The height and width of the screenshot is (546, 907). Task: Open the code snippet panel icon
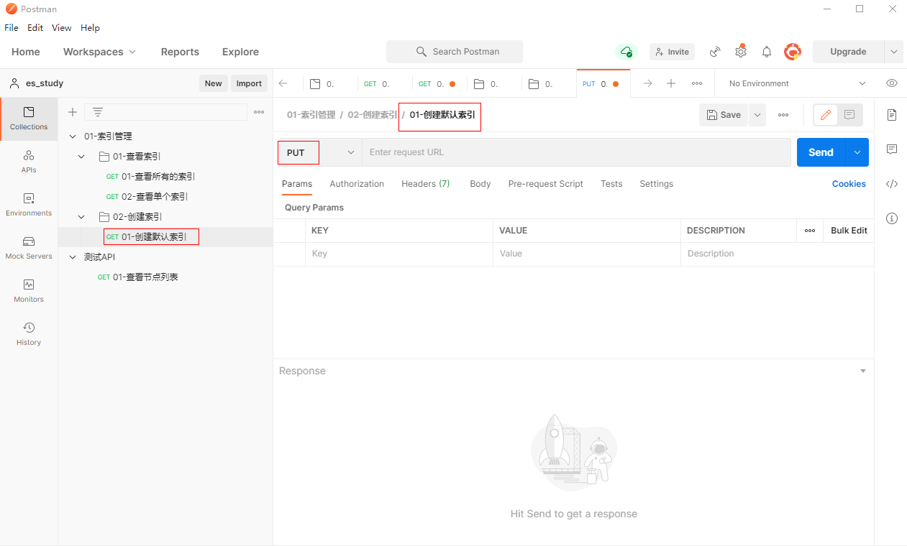click(892, 184)
